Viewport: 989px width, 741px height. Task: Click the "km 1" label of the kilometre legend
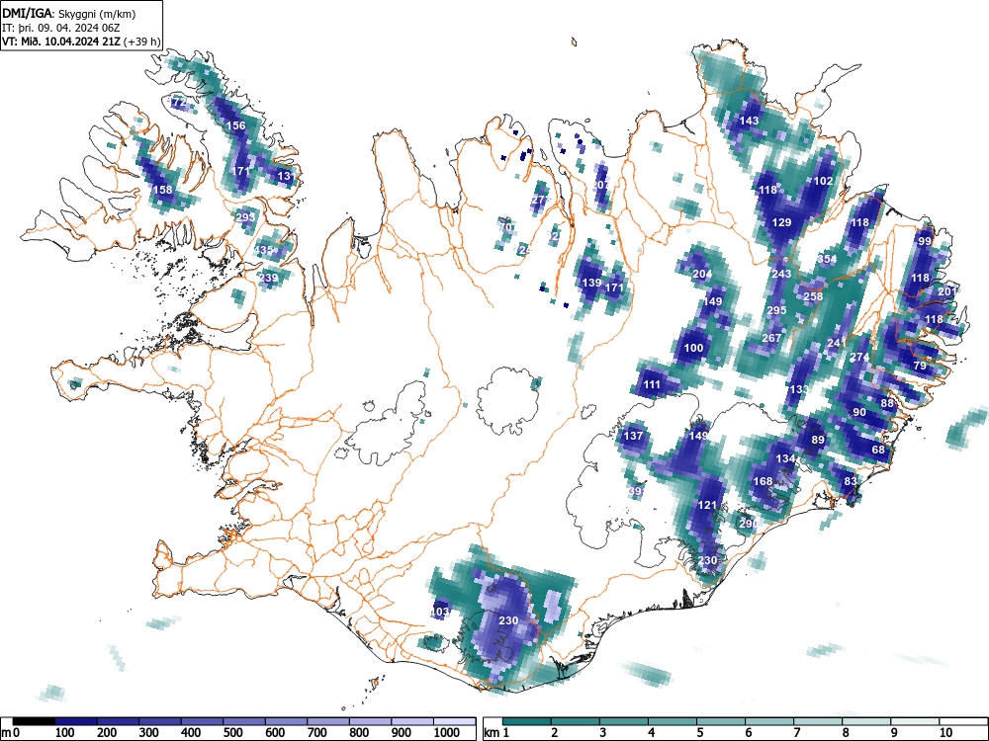(x=497, y=733)
